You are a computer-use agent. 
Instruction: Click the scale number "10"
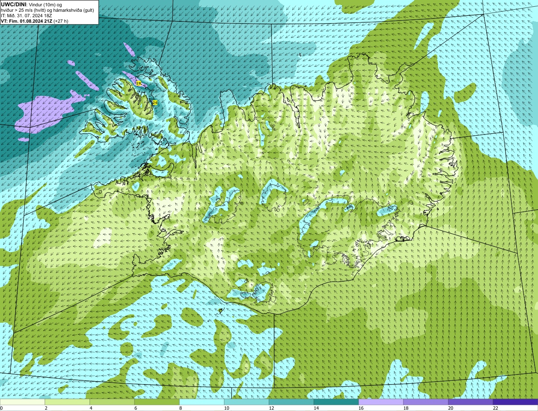227,408
